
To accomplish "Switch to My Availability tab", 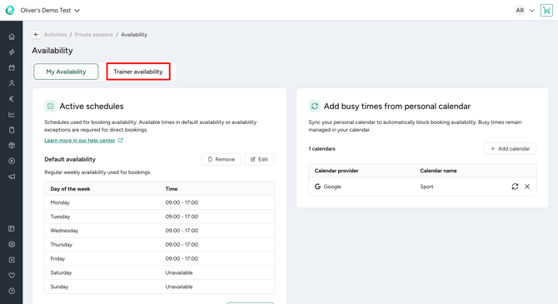I will [x=66, y=72].
